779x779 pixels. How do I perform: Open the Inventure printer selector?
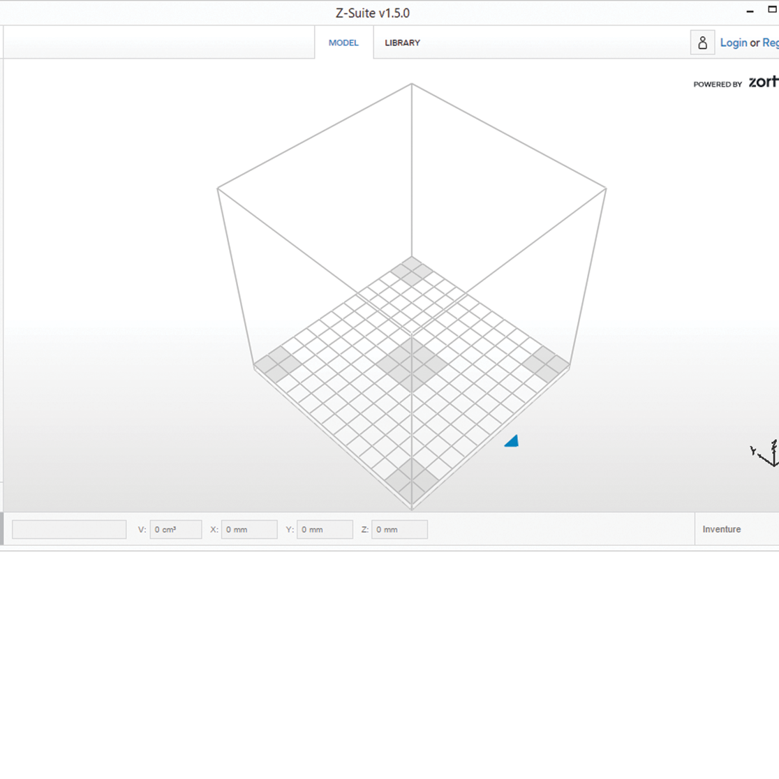tap(722, 529)
